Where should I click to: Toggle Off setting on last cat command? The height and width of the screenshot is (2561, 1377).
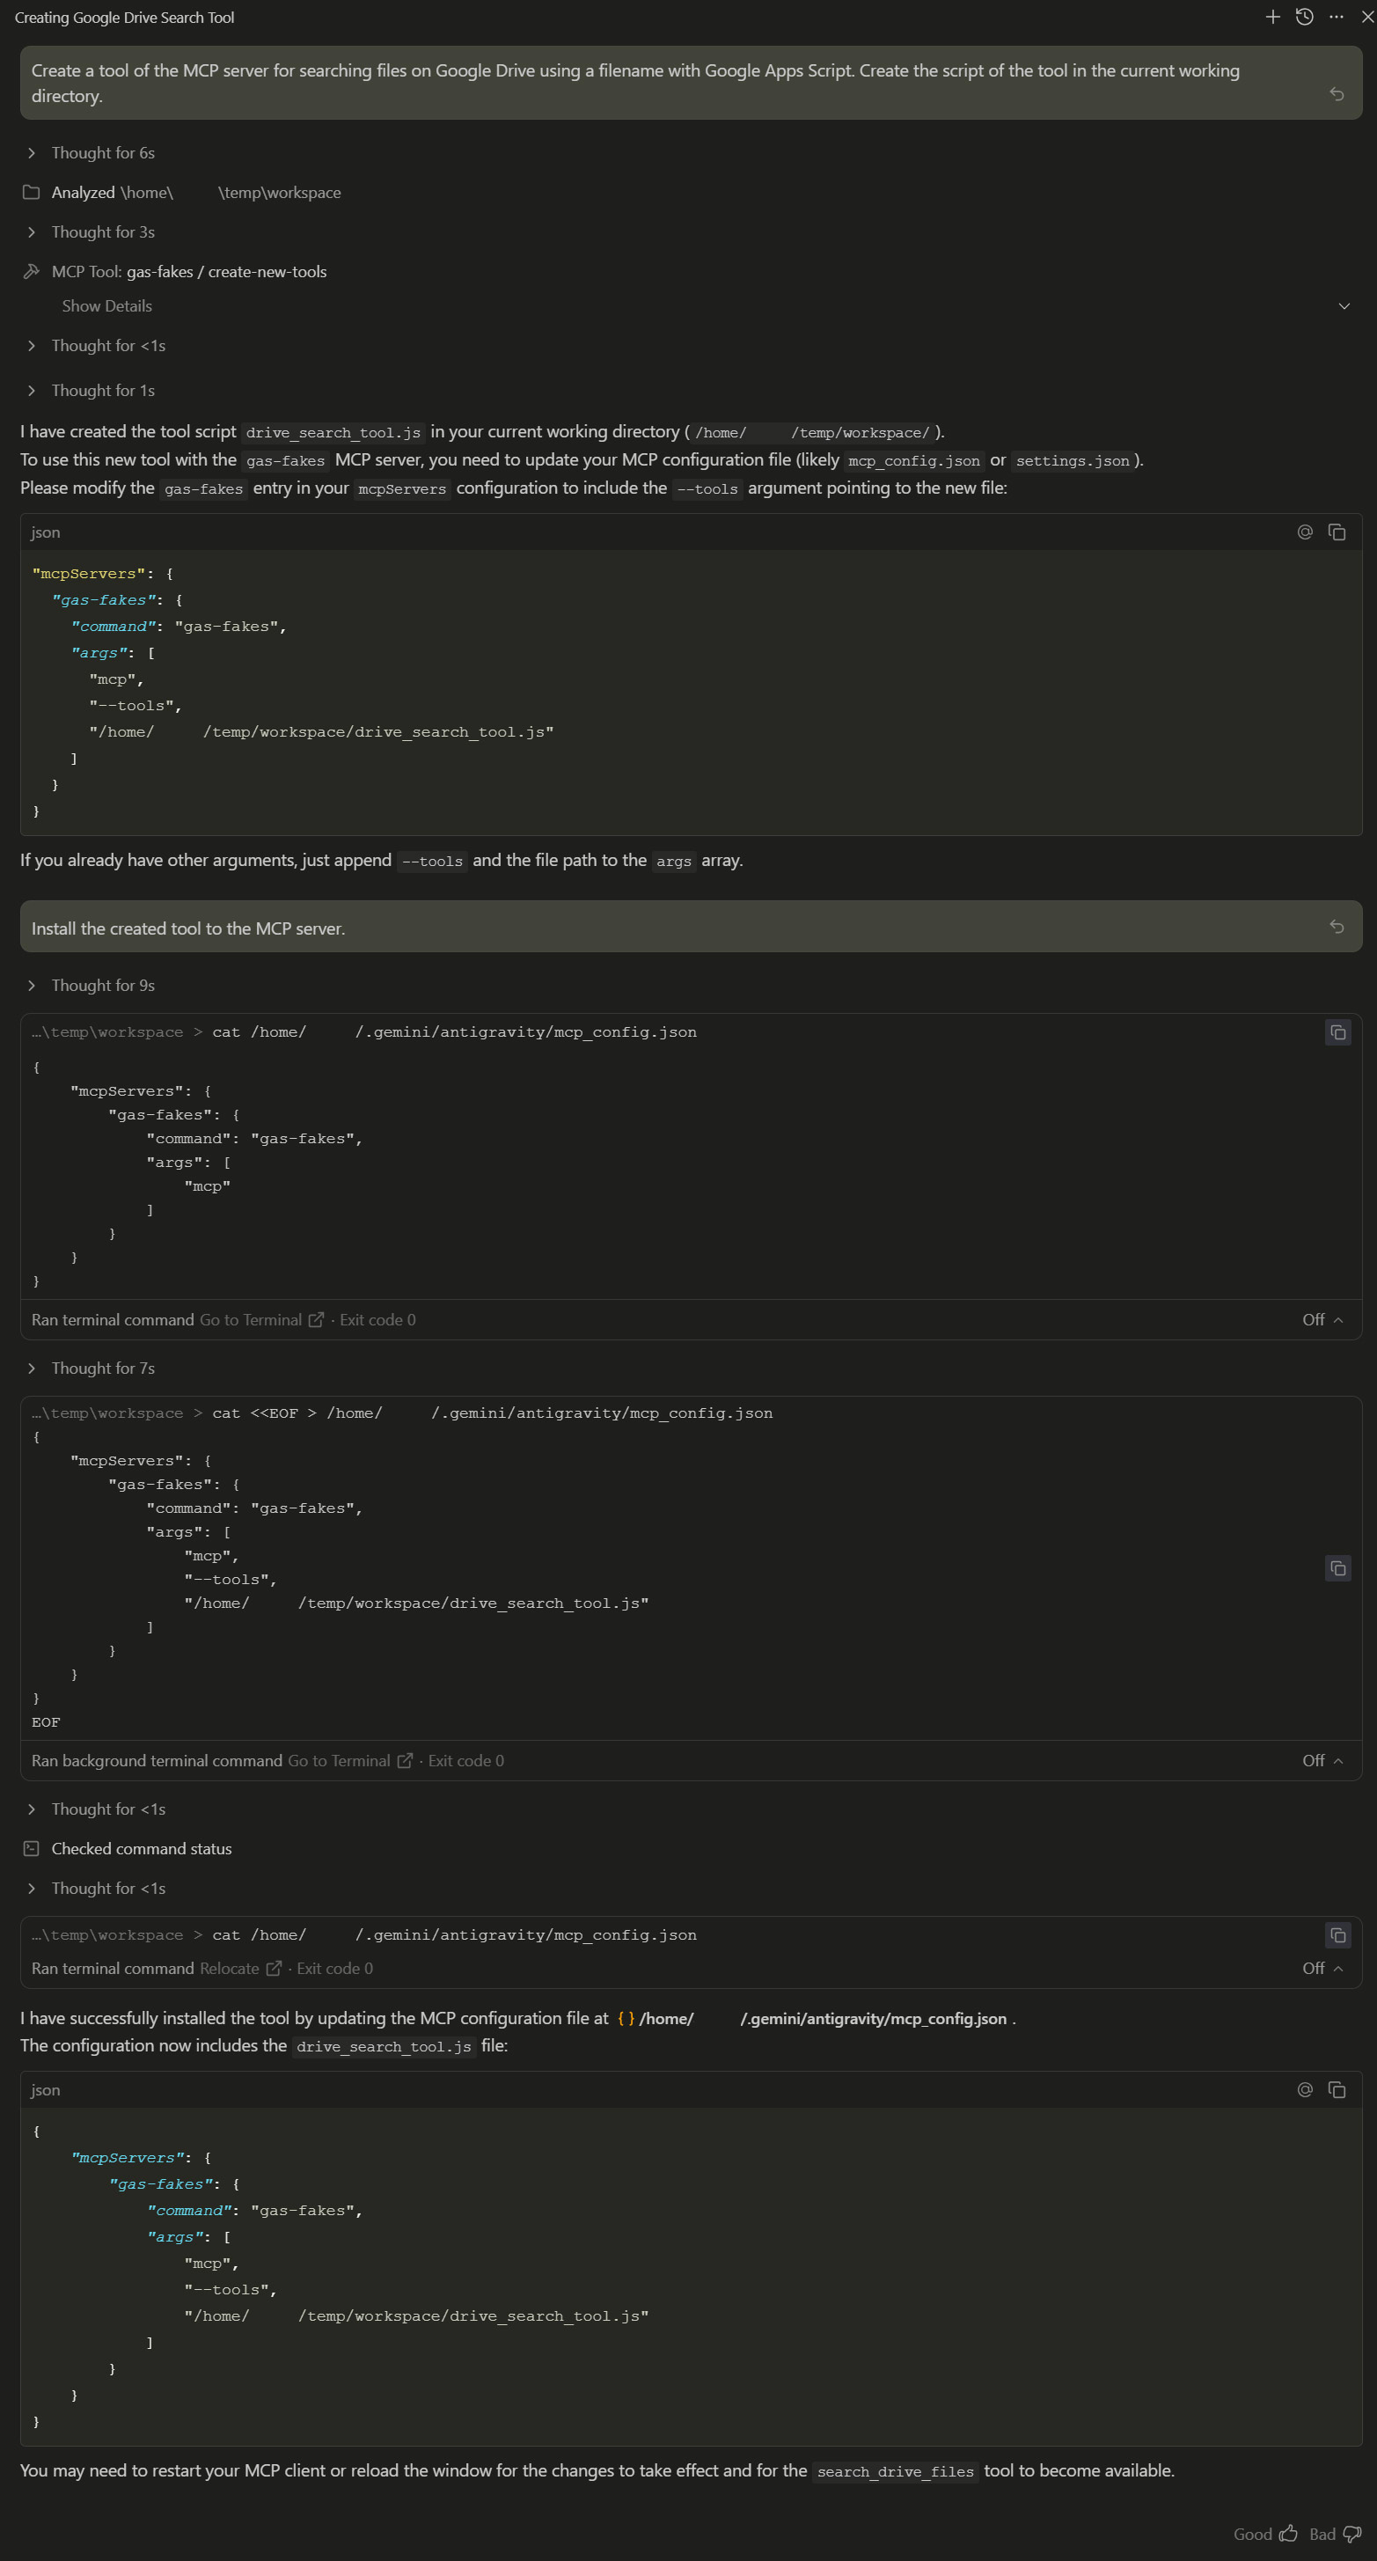1322,1969
